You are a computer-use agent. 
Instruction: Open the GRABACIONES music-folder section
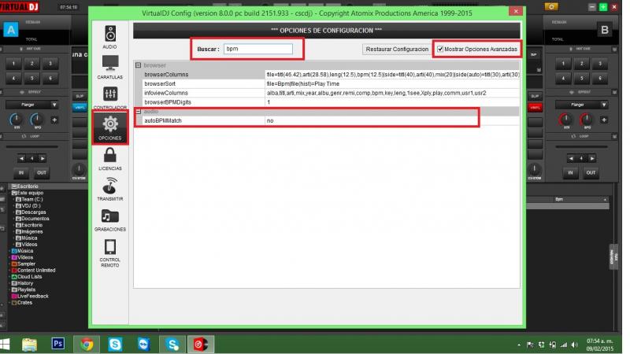tap(110, 220)
